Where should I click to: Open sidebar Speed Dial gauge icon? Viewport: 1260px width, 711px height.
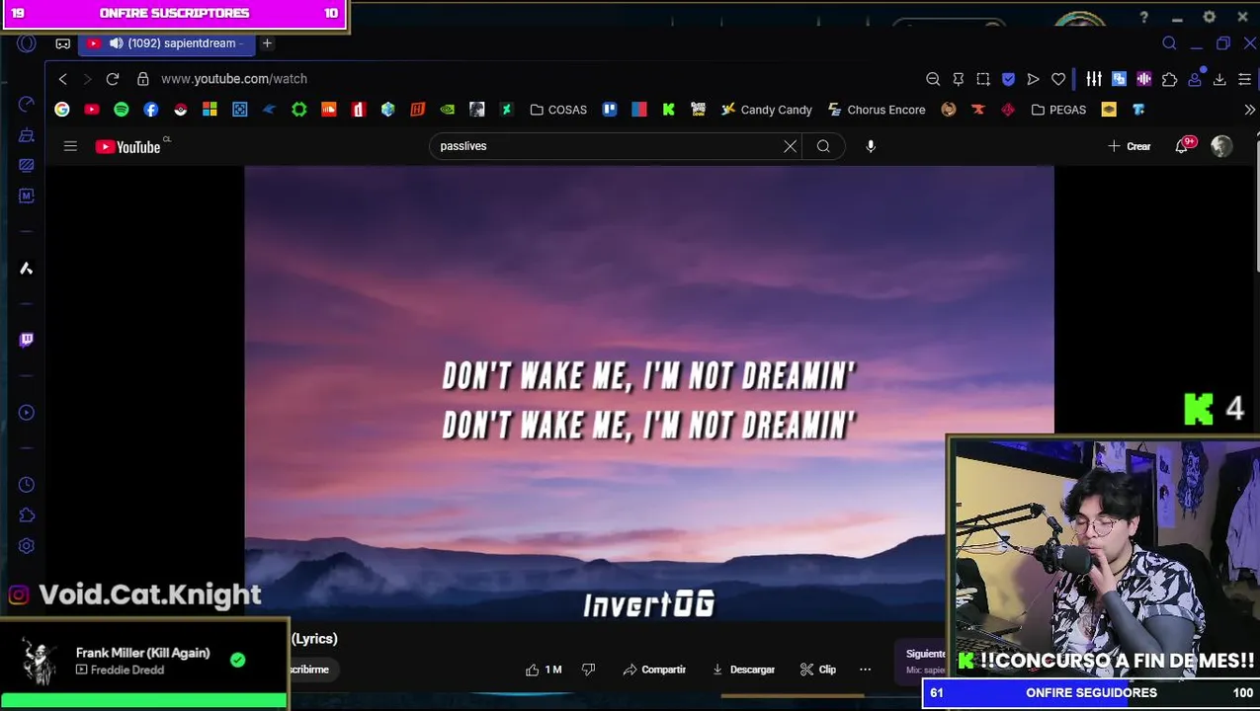(27, 104)
